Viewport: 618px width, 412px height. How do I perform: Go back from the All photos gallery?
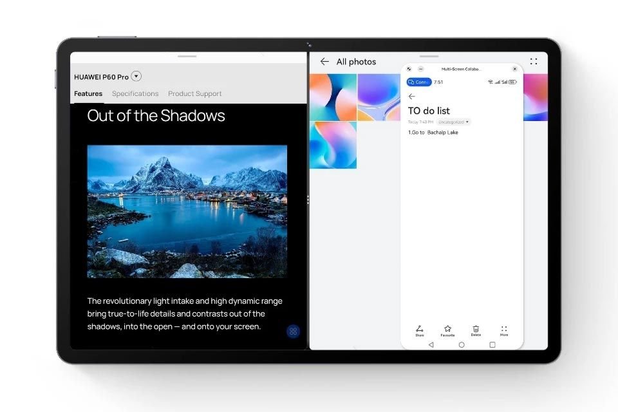[x=324, y=62]
